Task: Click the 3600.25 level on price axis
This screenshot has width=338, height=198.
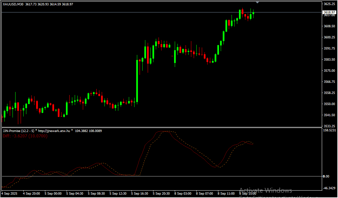Action: 329,37
